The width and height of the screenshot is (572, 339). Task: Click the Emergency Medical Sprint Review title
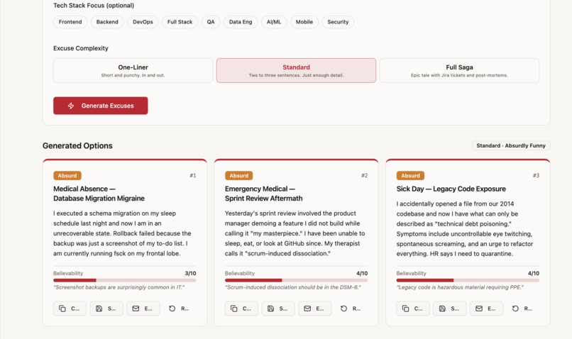point(264,194)
